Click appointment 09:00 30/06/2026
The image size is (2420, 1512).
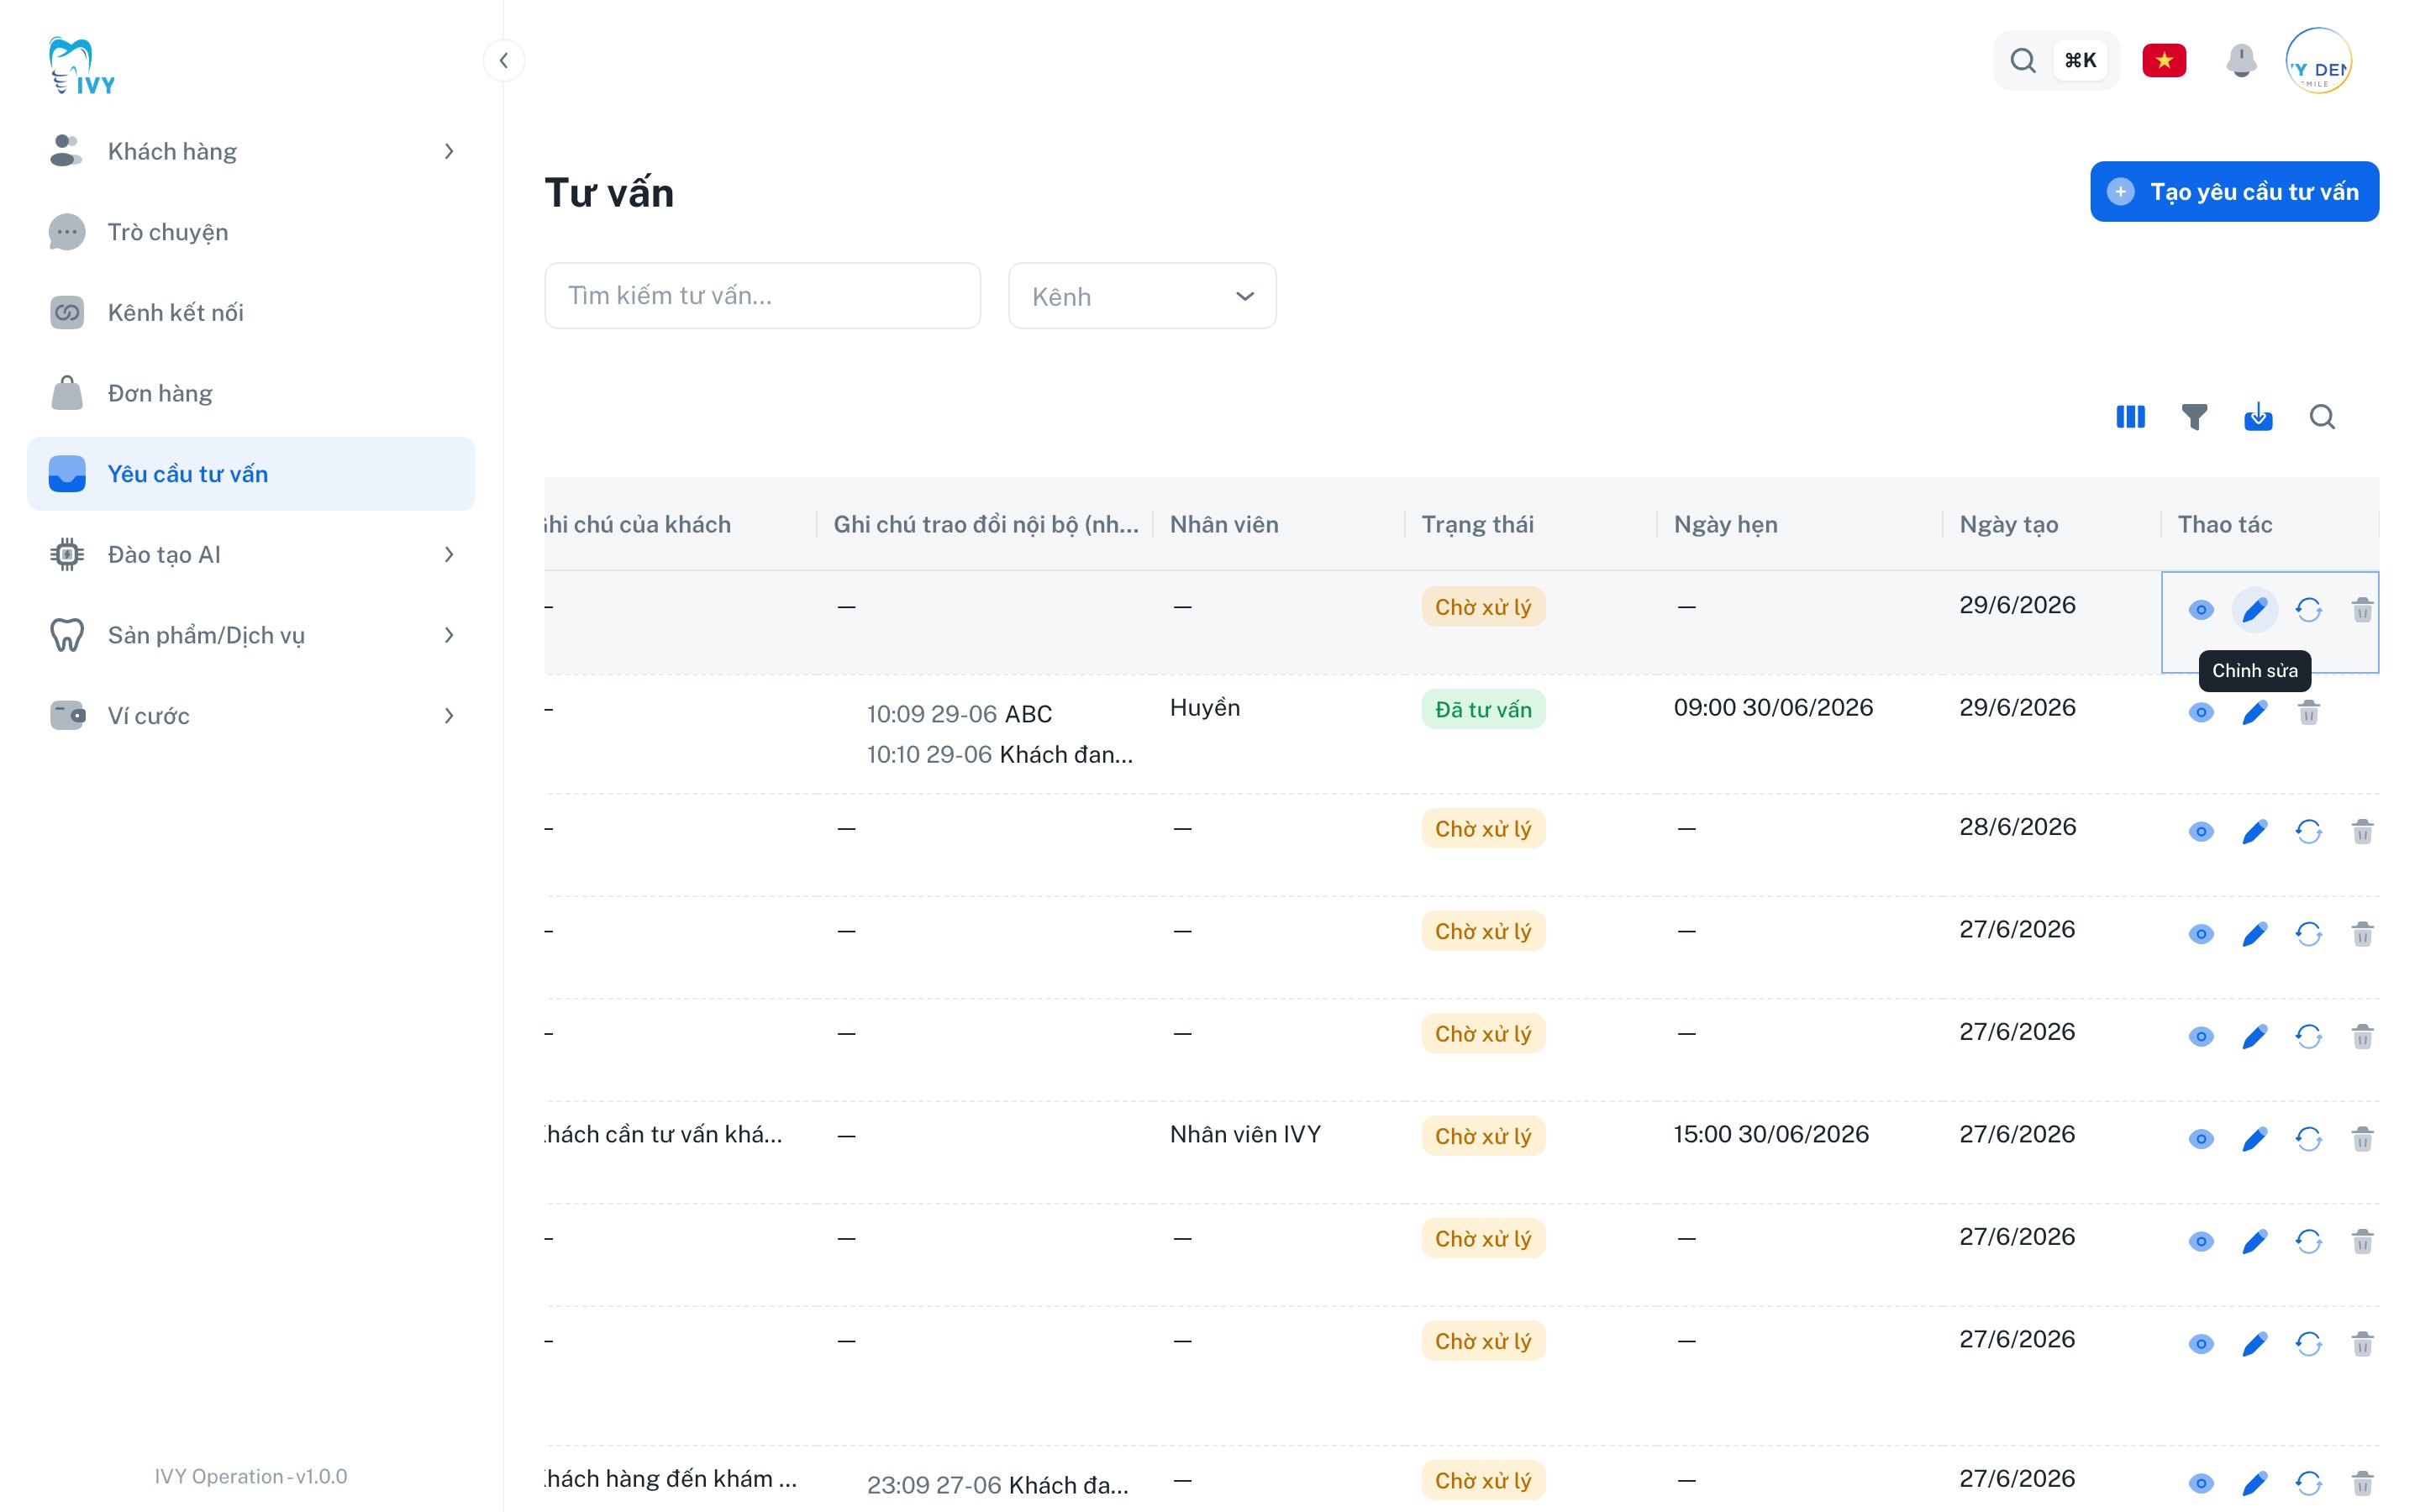tap(1773, 707)
